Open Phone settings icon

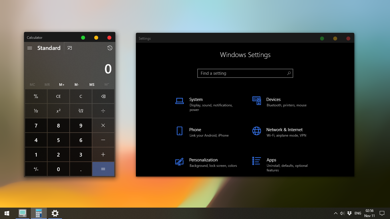click(180, 131)
